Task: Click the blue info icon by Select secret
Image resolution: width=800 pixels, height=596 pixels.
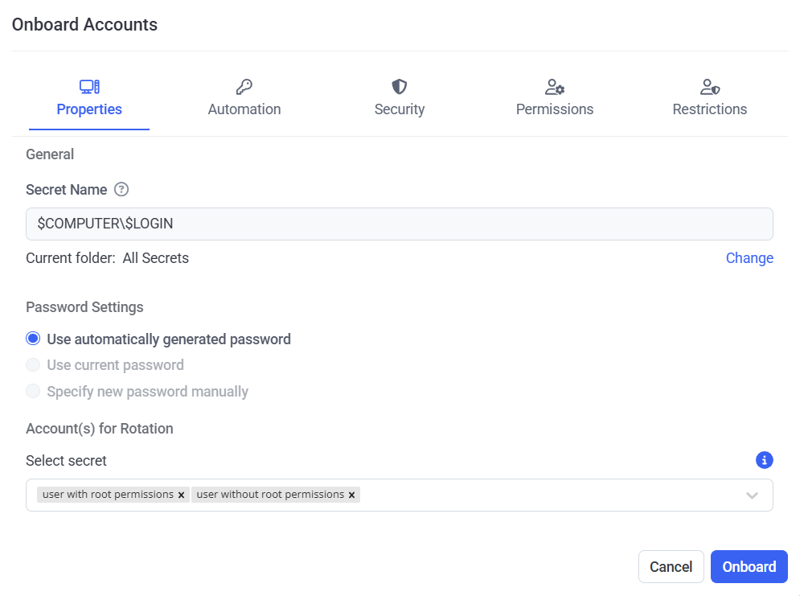Action: tap(765, 460)
